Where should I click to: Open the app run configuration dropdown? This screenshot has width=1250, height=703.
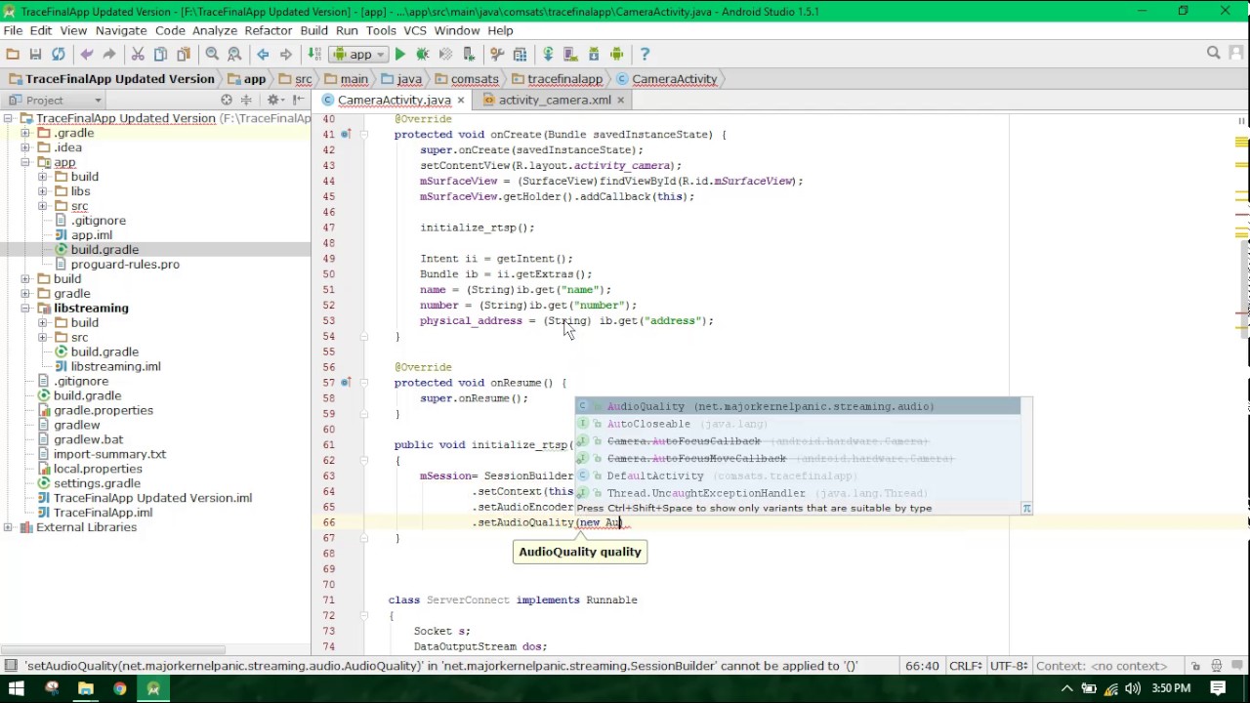359,55
